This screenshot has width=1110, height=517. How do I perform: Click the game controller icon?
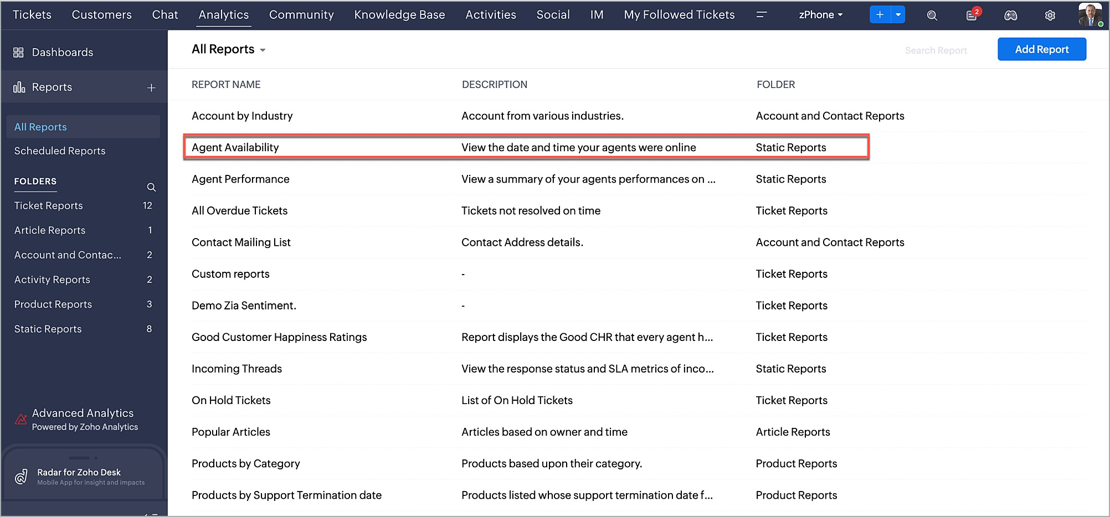[x=1010, y=15]
